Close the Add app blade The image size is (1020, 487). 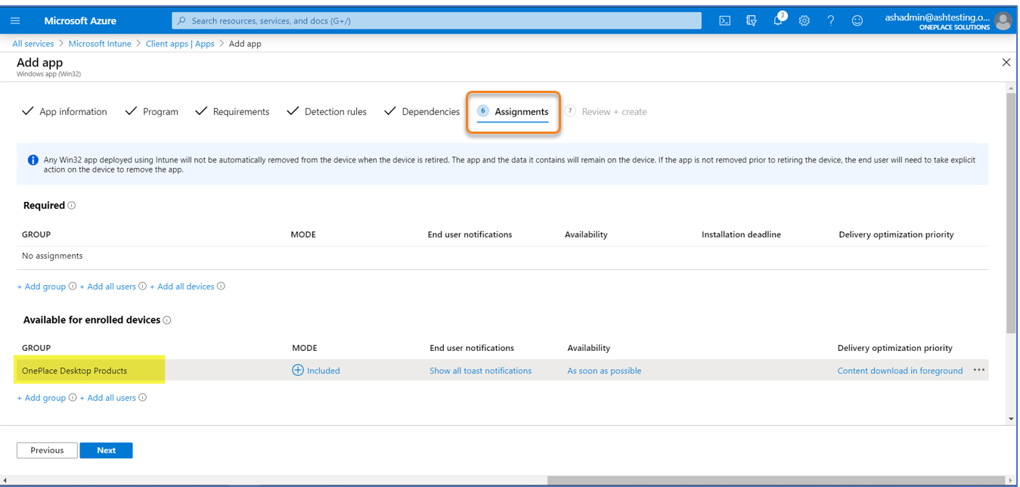[1006, 62]
